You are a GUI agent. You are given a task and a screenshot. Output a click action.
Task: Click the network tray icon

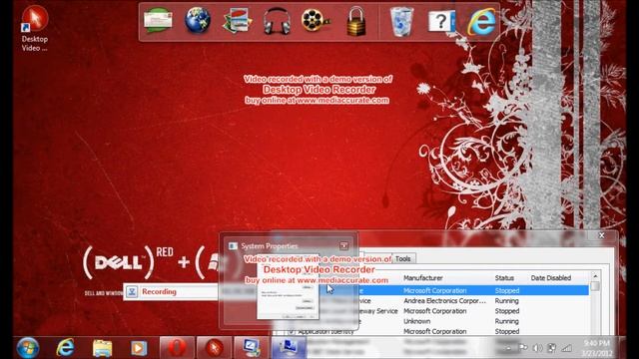pos(551,348)
